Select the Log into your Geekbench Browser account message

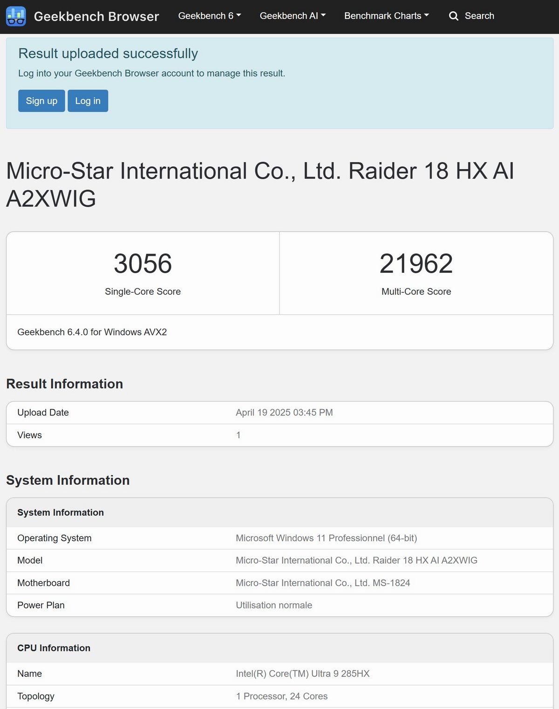[x=151, y=73]
